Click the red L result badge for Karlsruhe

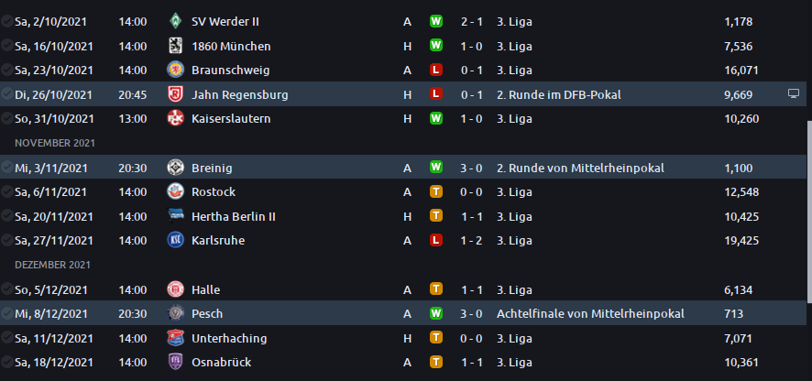436,240
